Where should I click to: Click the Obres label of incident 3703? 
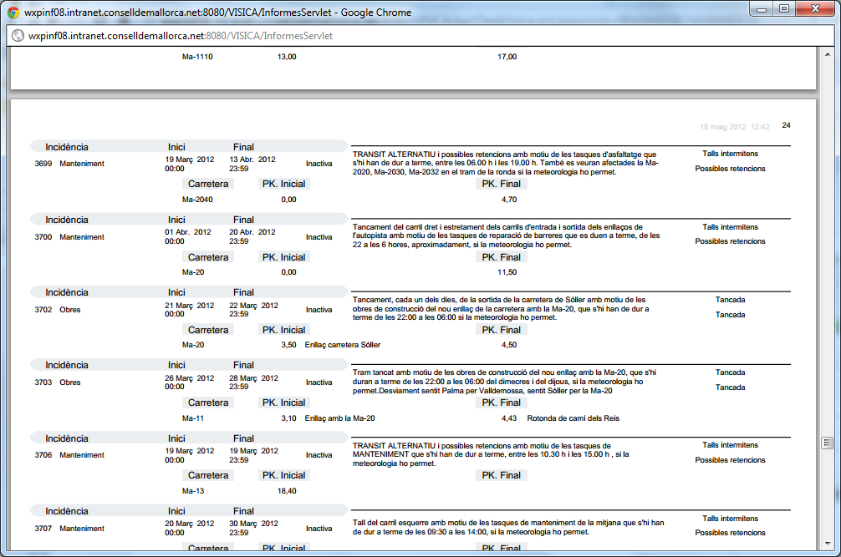70,382
